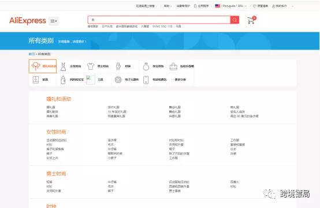The width and height of the screenshot is (320, 208).
Task: Select the handbag icon for bags category
Action: [173, 66]
